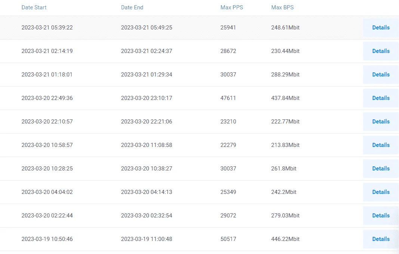Open Details for the 446.22Mbit attack

(x=381, y=239)
